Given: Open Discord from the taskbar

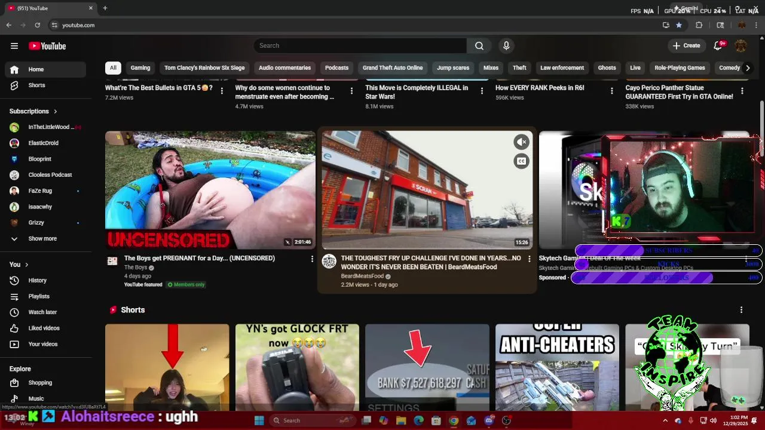Looking at the screenshot, I should (489, 420).
